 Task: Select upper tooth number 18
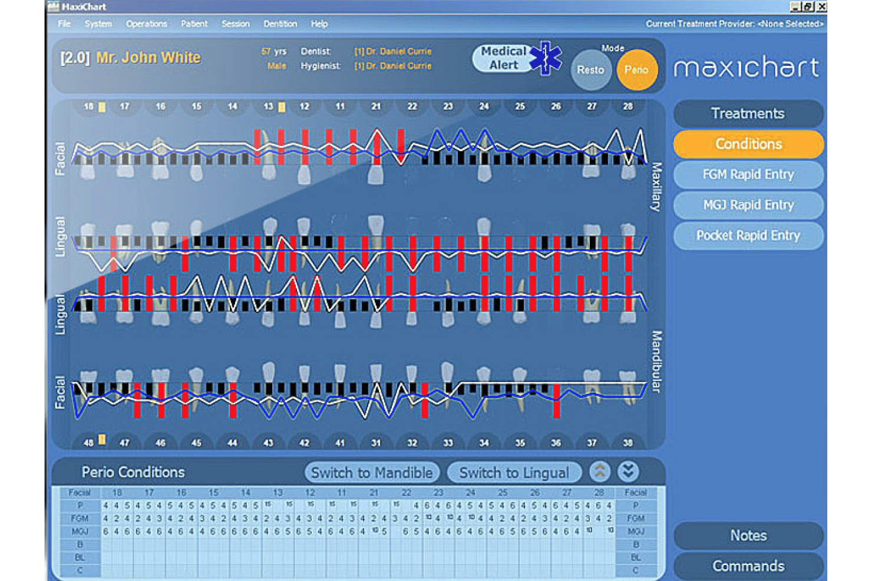pos(88,107)
